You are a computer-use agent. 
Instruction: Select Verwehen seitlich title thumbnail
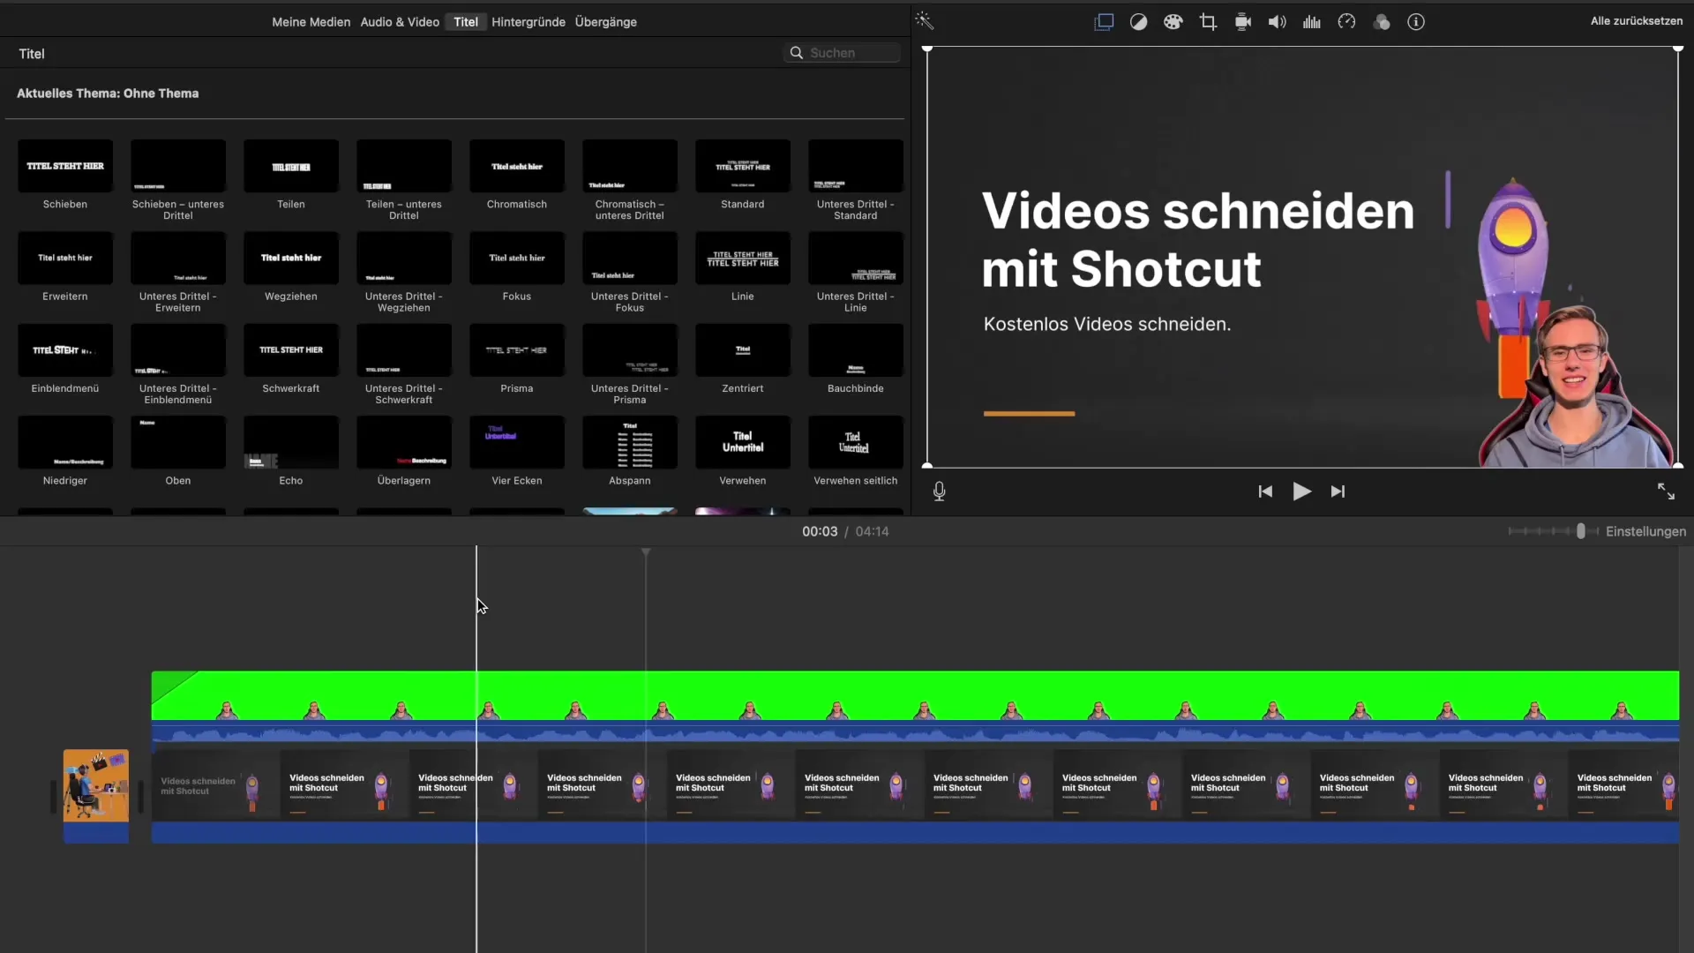tap(856, 442)
